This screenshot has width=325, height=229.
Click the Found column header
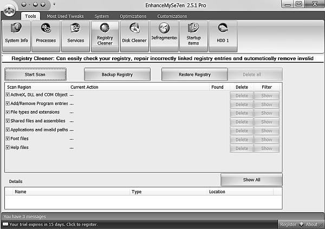coord(219,87)
